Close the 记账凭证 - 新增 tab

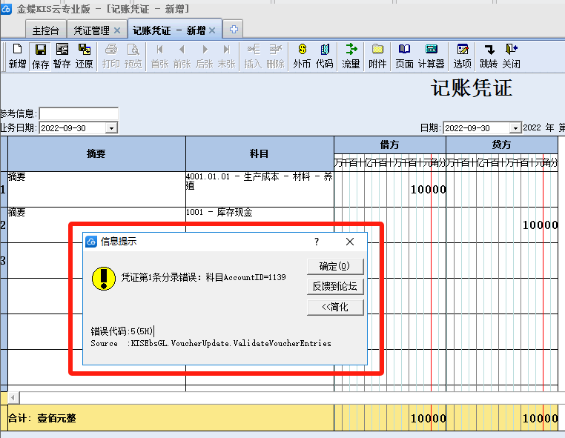click(212, 30)
